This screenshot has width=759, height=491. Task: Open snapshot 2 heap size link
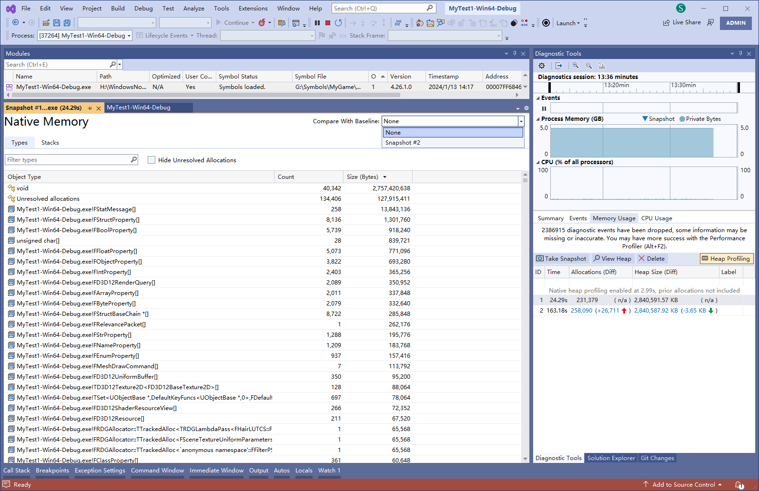pos(656,311)
